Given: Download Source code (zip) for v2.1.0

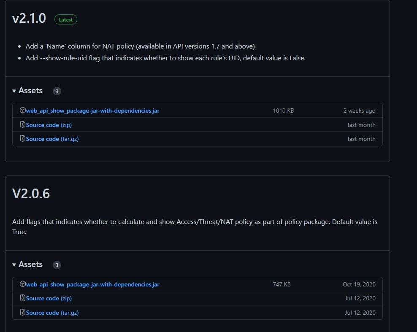Looking at the screenshot, I should [x=49, y=125].
